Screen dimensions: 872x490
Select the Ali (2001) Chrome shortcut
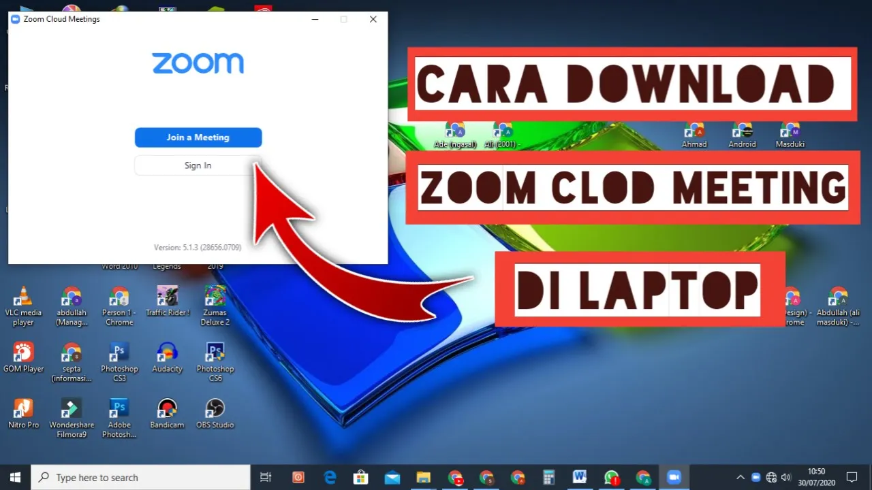503,135
